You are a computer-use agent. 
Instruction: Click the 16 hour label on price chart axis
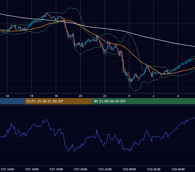(32, 96)
